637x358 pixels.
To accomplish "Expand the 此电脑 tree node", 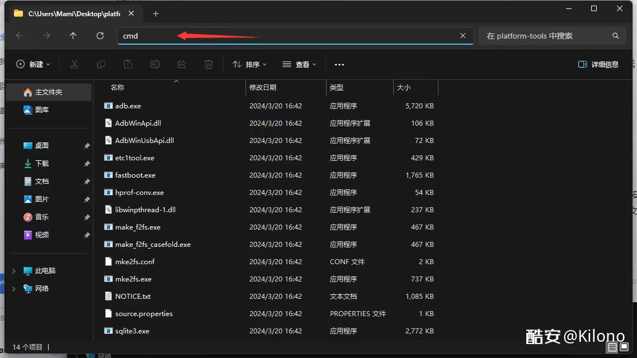I will click(x=14, y=271).
